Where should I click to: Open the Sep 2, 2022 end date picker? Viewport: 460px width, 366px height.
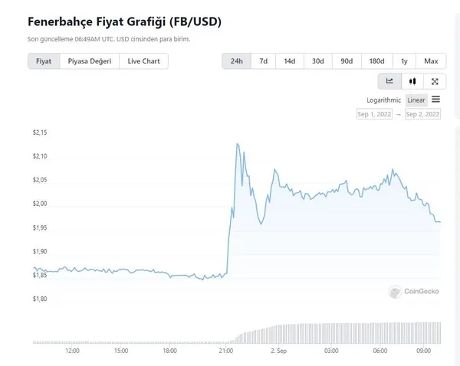[x=422, y=114]
